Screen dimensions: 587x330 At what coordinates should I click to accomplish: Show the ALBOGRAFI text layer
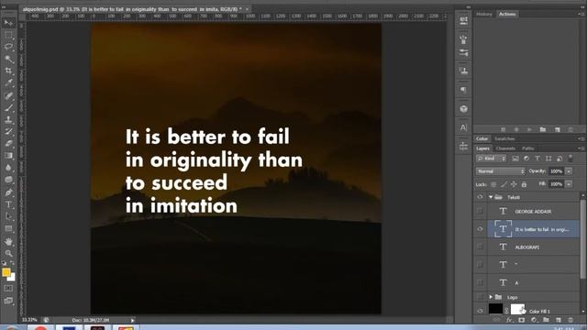[x=480, y=247]
